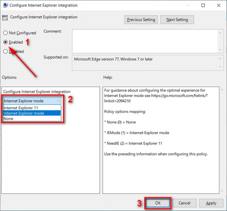Click the title bar application icon
Image resolution: width=227 pixels, height=211 pixels.
pos(5,5)
